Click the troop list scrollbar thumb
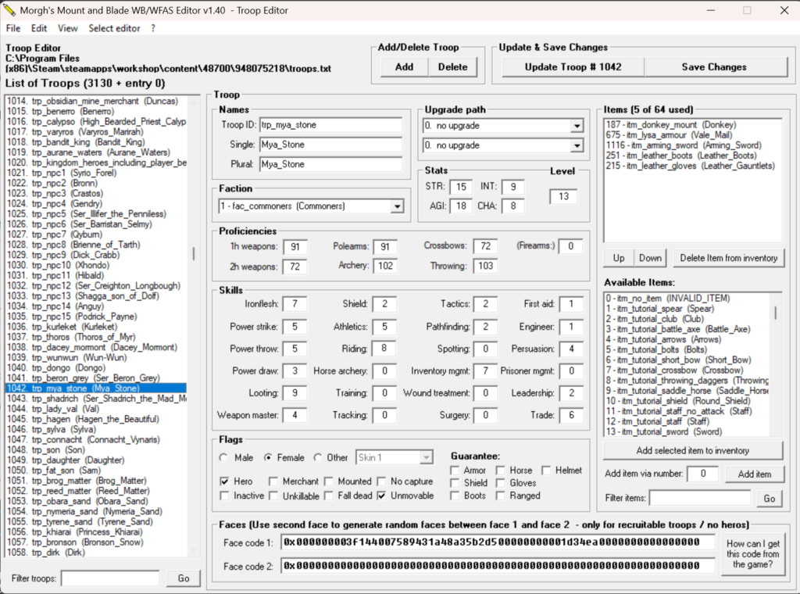800x594 pixels. pos(194,254)
